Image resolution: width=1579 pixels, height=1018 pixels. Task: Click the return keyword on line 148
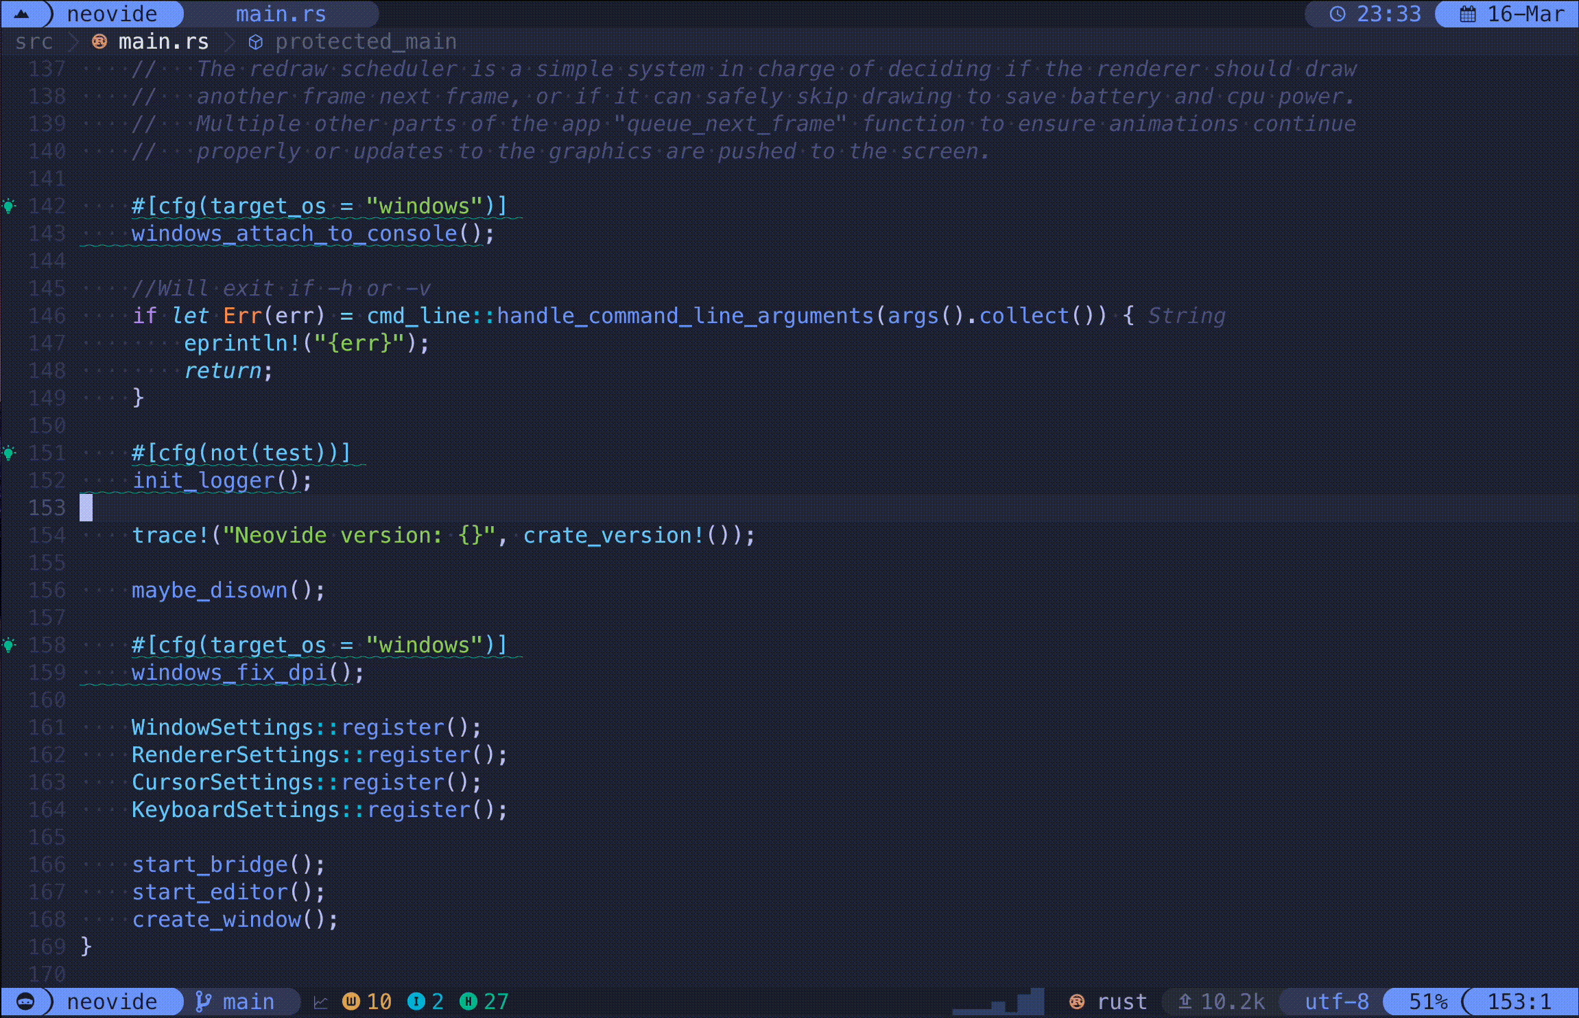tap(222, 370)
